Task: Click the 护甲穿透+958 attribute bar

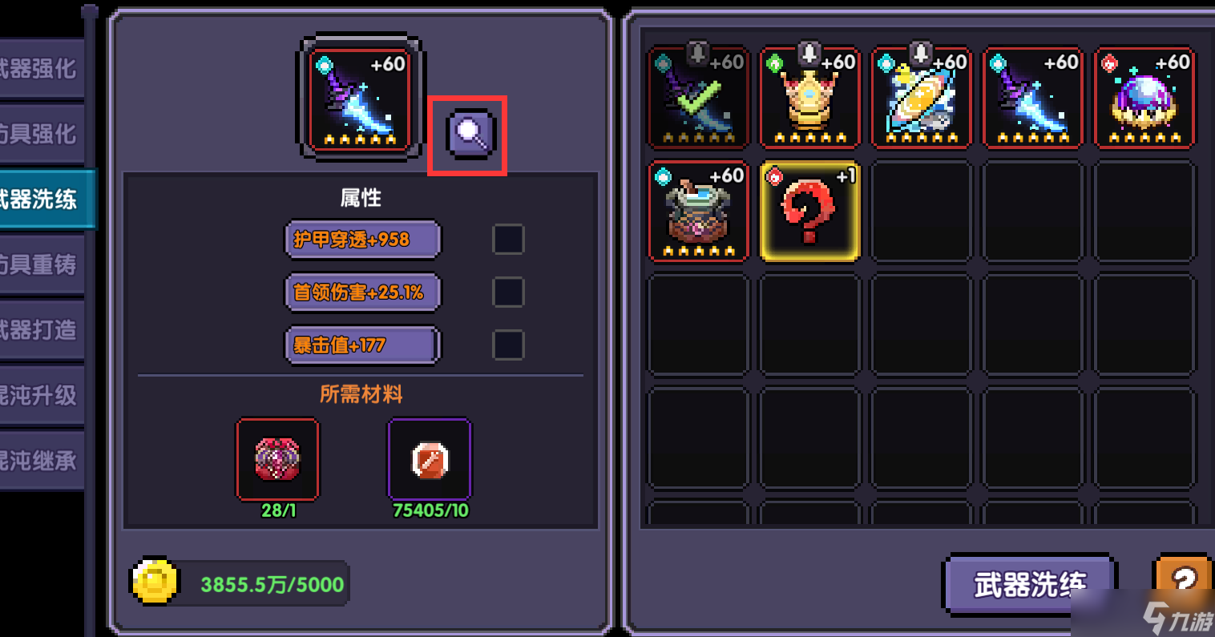Action: [362, 239]
